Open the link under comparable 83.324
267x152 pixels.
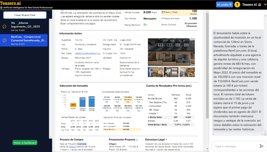click(107, 102)
